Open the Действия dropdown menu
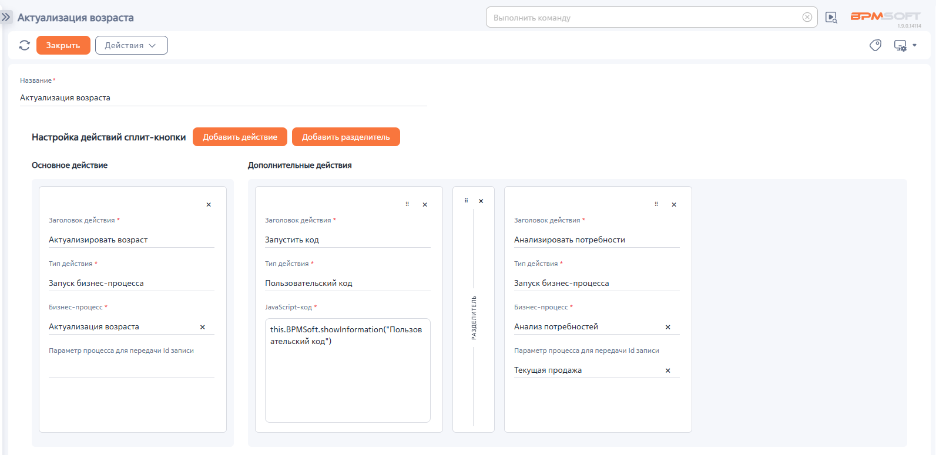936x455 pixels. [132, 45]
